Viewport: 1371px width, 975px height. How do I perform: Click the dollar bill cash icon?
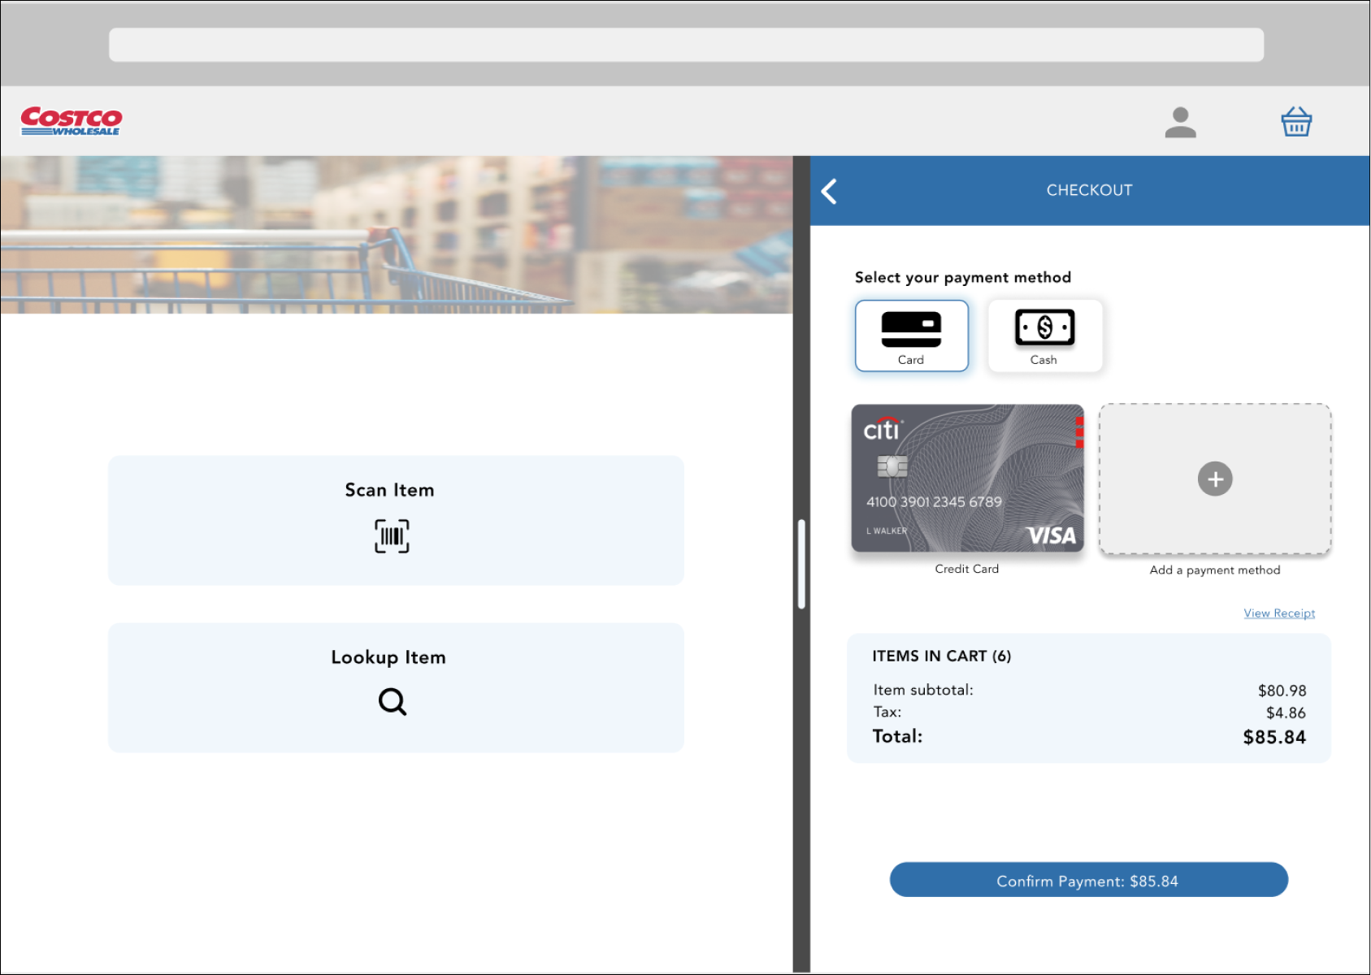[x=1044, y=327]
